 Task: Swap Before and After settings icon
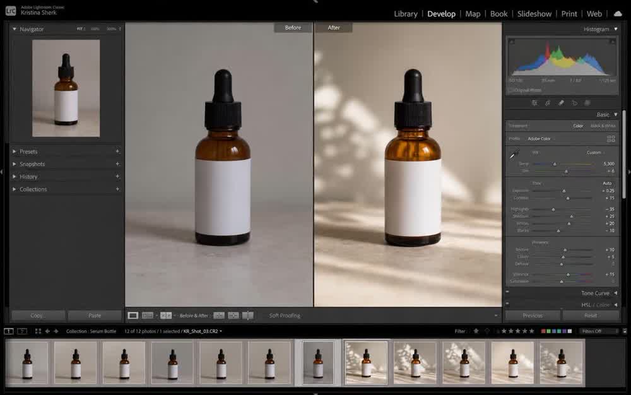(248, 315)
